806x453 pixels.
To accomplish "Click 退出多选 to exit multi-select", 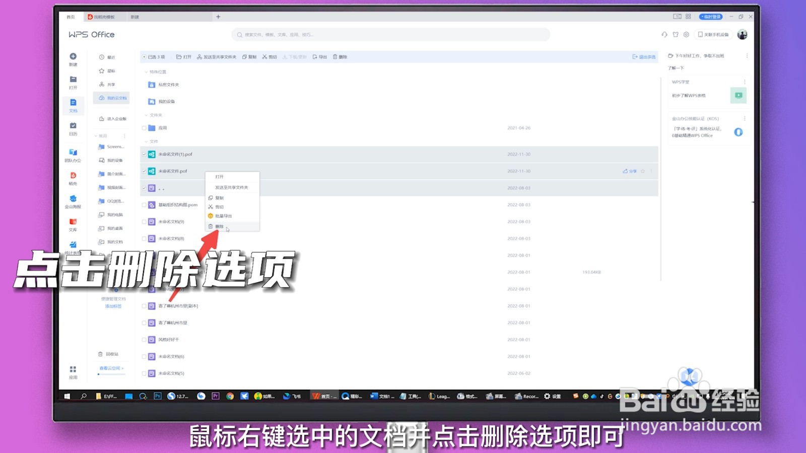I will (x=644, y=57).
